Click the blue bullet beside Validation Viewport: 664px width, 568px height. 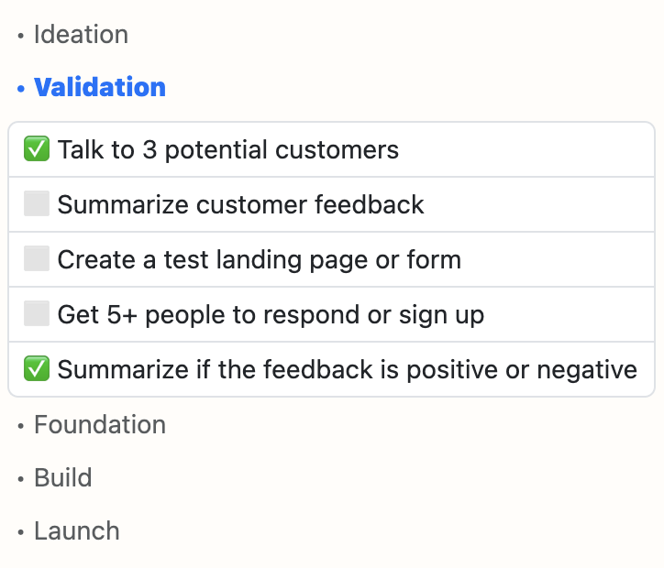click(x=21, y=89)
